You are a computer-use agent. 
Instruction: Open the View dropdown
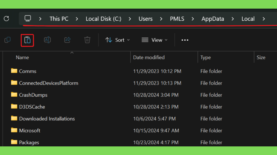tap(154, 40)
